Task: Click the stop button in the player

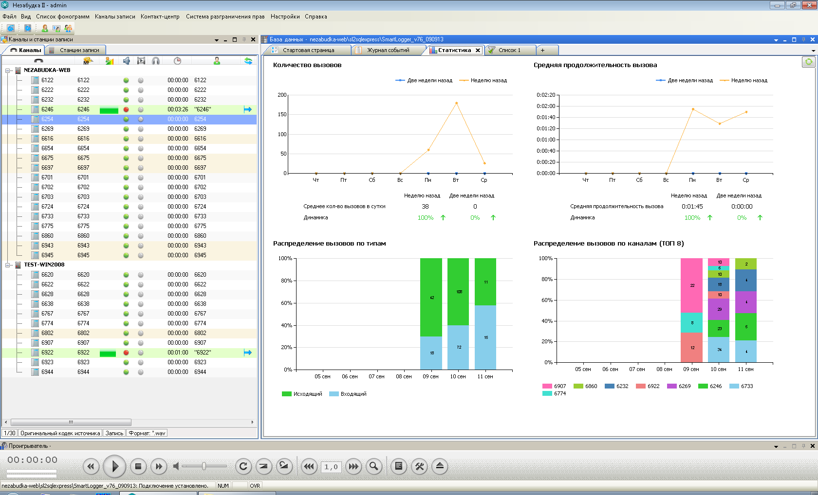Action: pos(138,467)
